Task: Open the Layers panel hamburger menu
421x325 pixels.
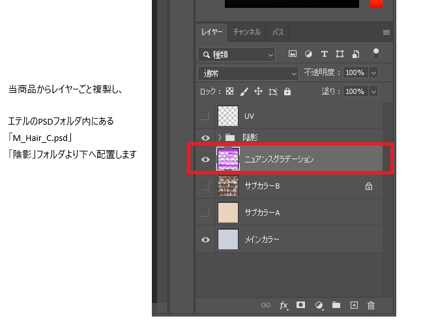Action: 386,32
